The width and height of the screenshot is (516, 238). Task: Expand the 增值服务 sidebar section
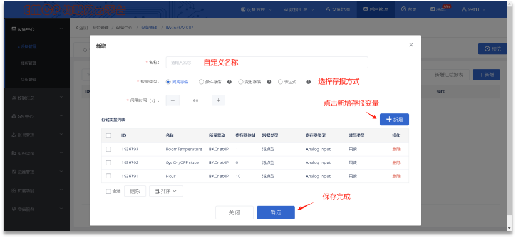pos(61,209)
